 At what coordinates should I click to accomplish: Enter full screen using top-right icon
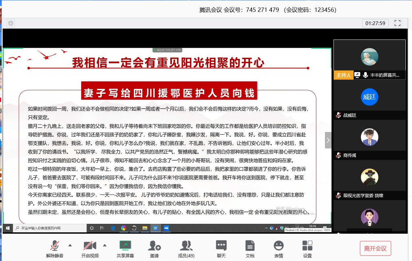[397, 23]
